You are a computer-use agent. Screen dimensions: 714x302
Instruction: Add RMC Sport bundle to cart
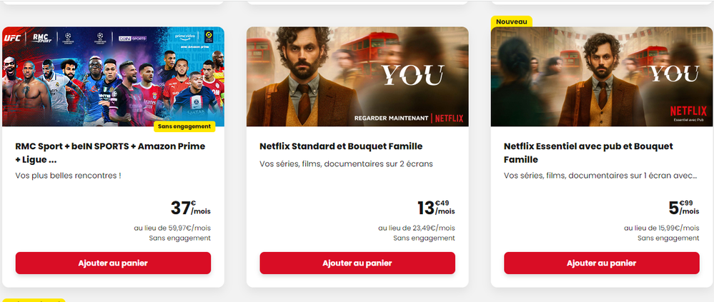113,263
